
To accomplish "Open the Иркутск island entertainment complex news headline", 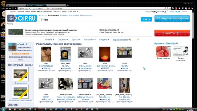I will click(51, 30).
